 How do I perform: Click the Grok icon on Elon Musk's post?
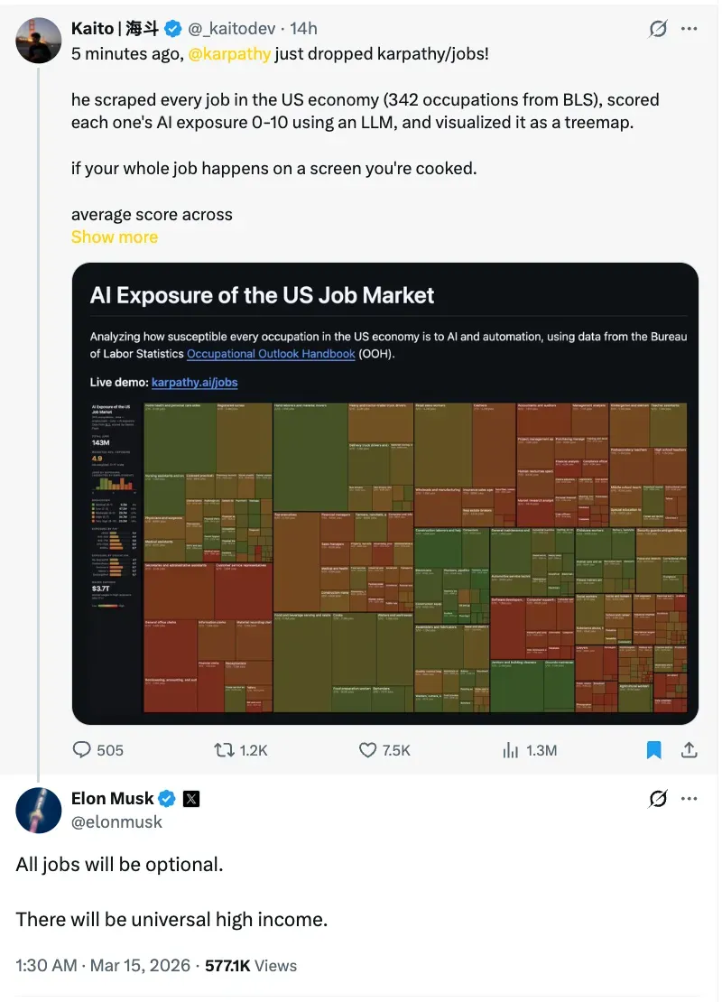click(658, 798)
